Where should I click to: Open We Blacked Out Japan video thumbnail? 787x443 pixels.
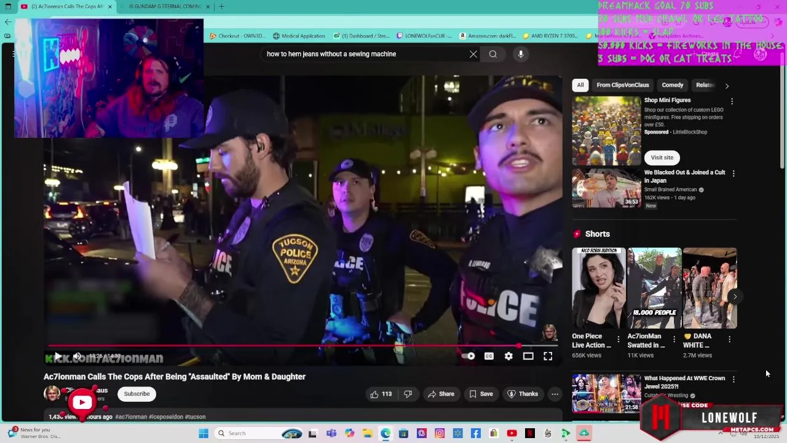(x=607, y=188)
